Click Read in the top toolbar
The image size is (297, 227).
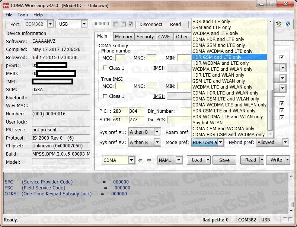tap(175, 25)
